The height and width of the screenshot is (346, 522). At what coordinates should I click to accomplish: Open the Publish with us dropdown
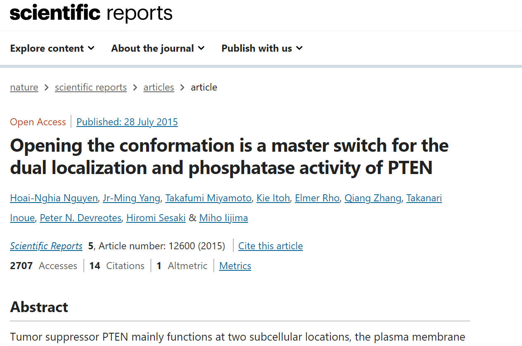pos(257,48)
